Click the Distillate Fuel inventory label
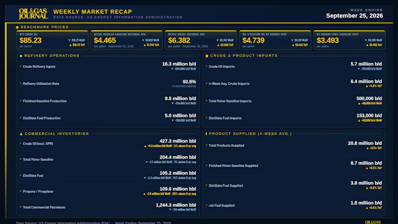 tap(33, 176)
